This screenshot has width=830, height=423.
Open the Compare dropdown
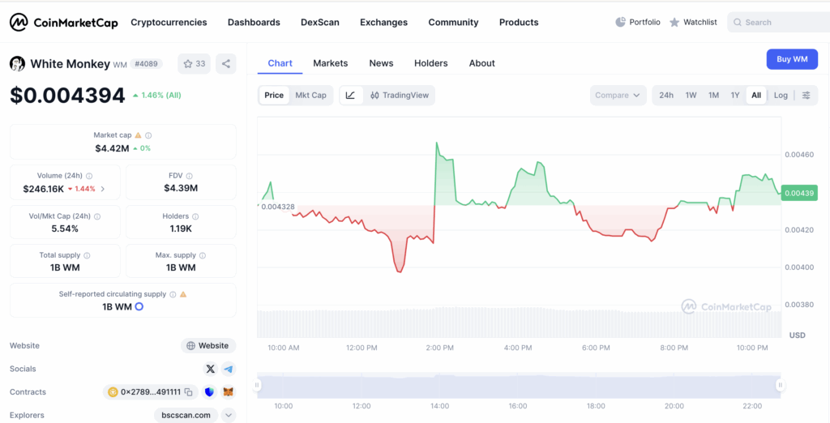(618, 96)
